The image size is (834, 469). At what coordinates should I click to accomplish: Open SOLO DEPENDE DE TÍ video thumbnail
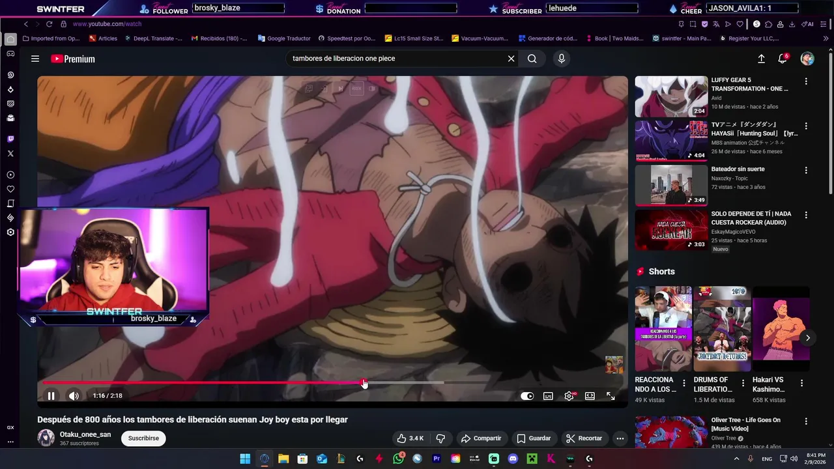(x=671, y=230)
